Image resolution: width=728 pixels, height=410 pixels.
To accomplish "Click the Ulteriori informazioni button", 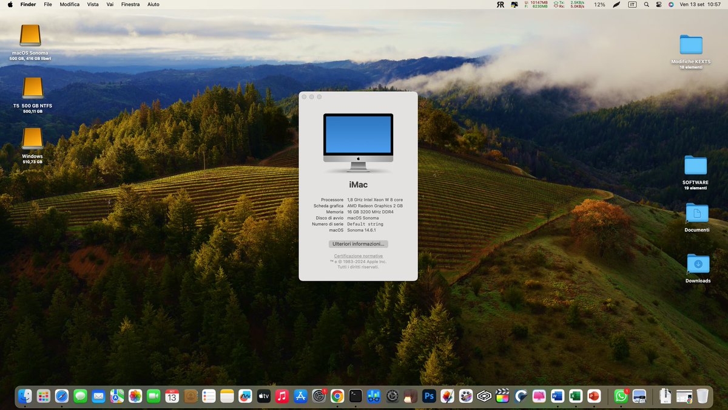I will click(x=358, y=244).
